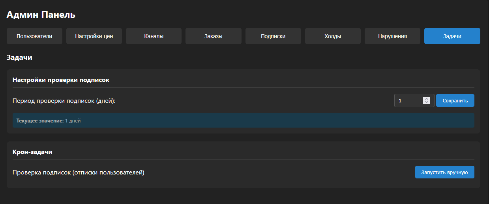Switch to the Холды tab
The height and width of the screenshot is (204, 489).
click(x=333, y=36)
